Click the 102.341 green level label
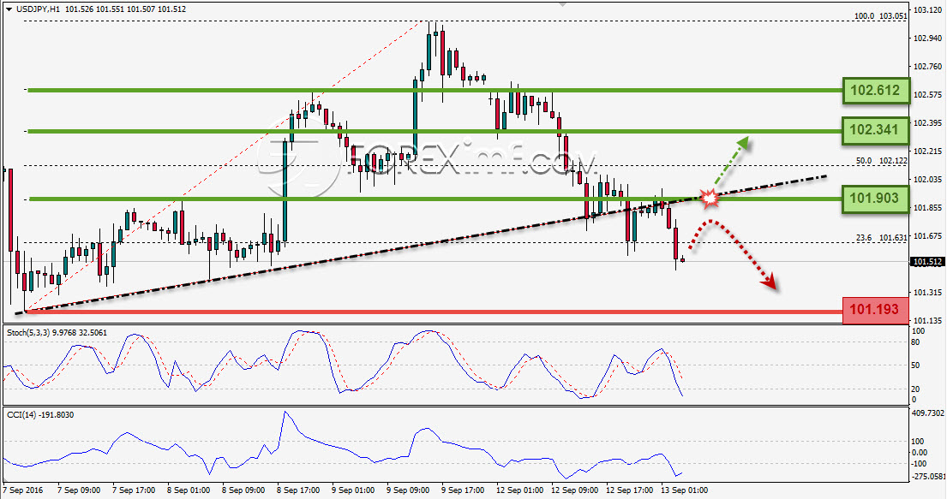The width and height of the screenshot is (947, 499). pyautogui.click(x=875, y=130)
